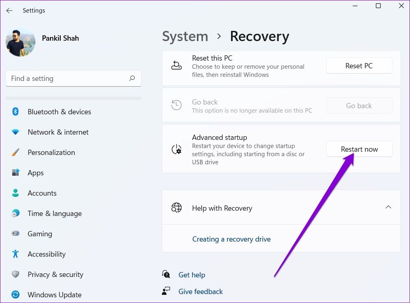410x303 pixels.
Task: Open Privacy & security page
Action: 55,275
